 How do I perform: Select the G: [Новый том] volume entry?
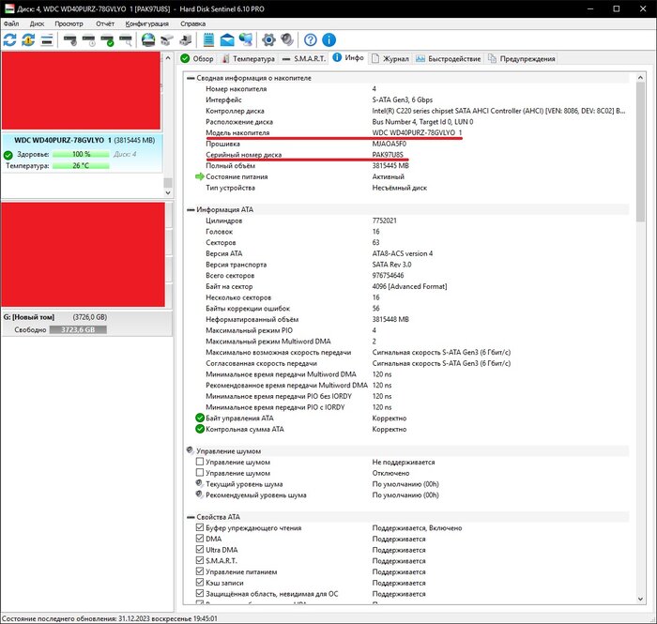tap(86, 324)
